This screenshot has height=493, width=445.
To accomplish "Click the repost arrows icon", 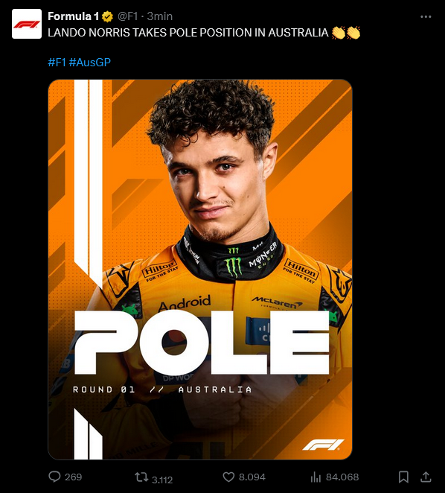I will coord(141,477).
